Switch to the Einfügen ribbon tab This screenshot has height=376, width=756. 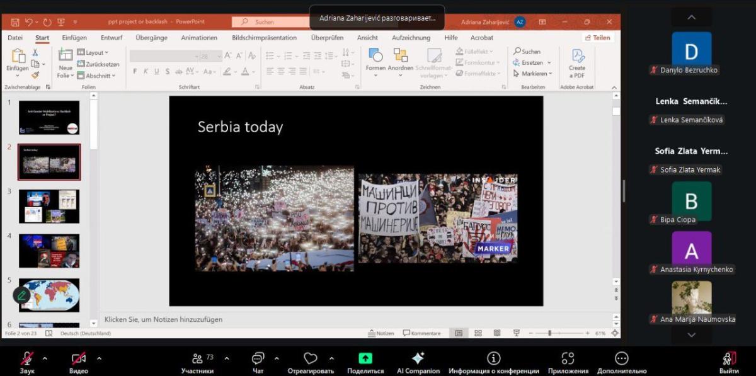point(74,38)
